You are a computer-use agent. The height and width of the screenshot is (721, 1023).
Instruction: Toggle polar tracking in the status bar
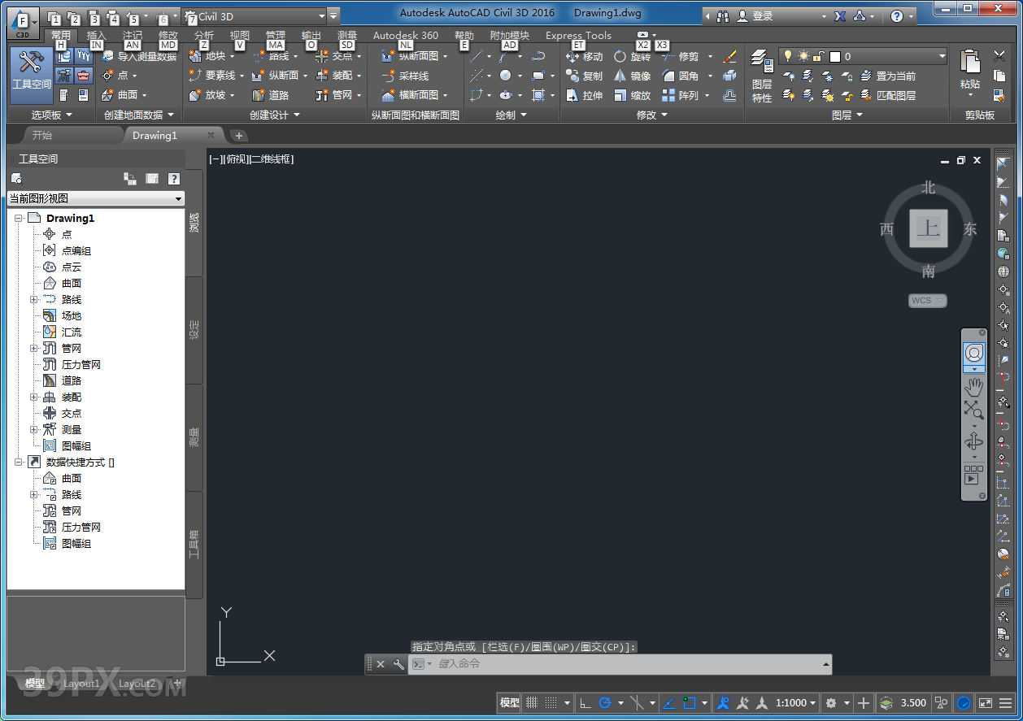(605, 702)
